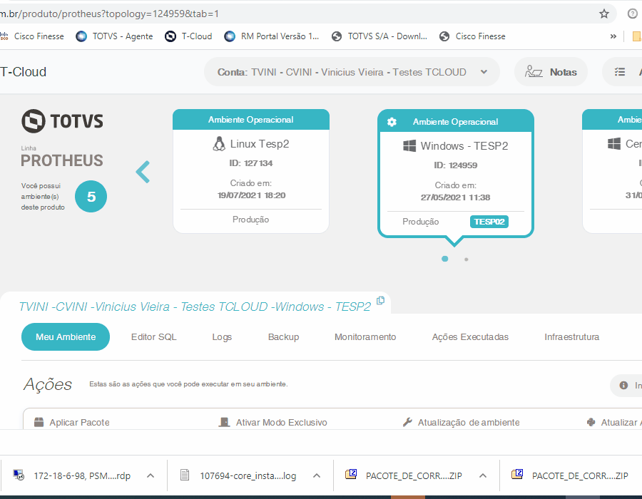Open the Notas button
642x499 pixels.
point(551,72)
